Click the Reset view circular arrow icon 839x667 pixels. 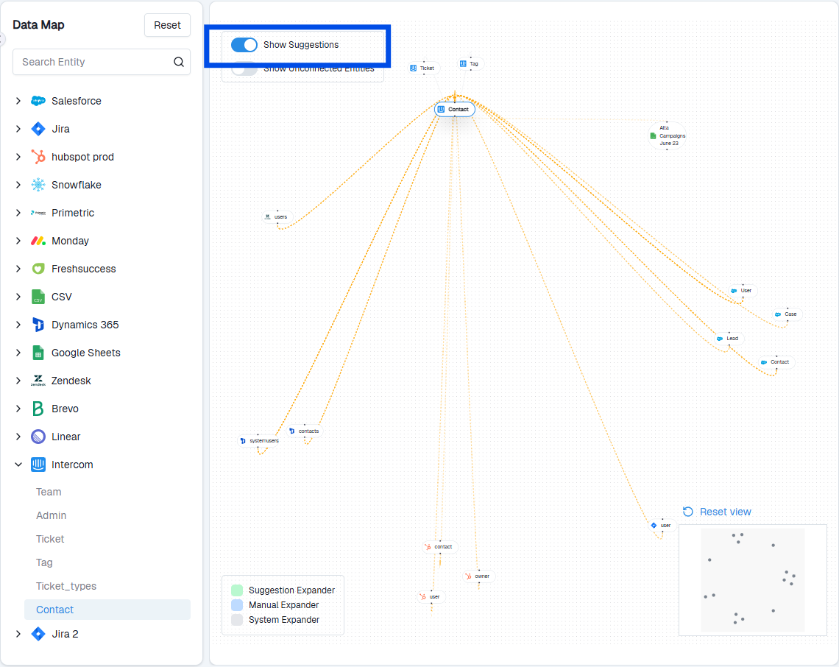pos(688,512)
